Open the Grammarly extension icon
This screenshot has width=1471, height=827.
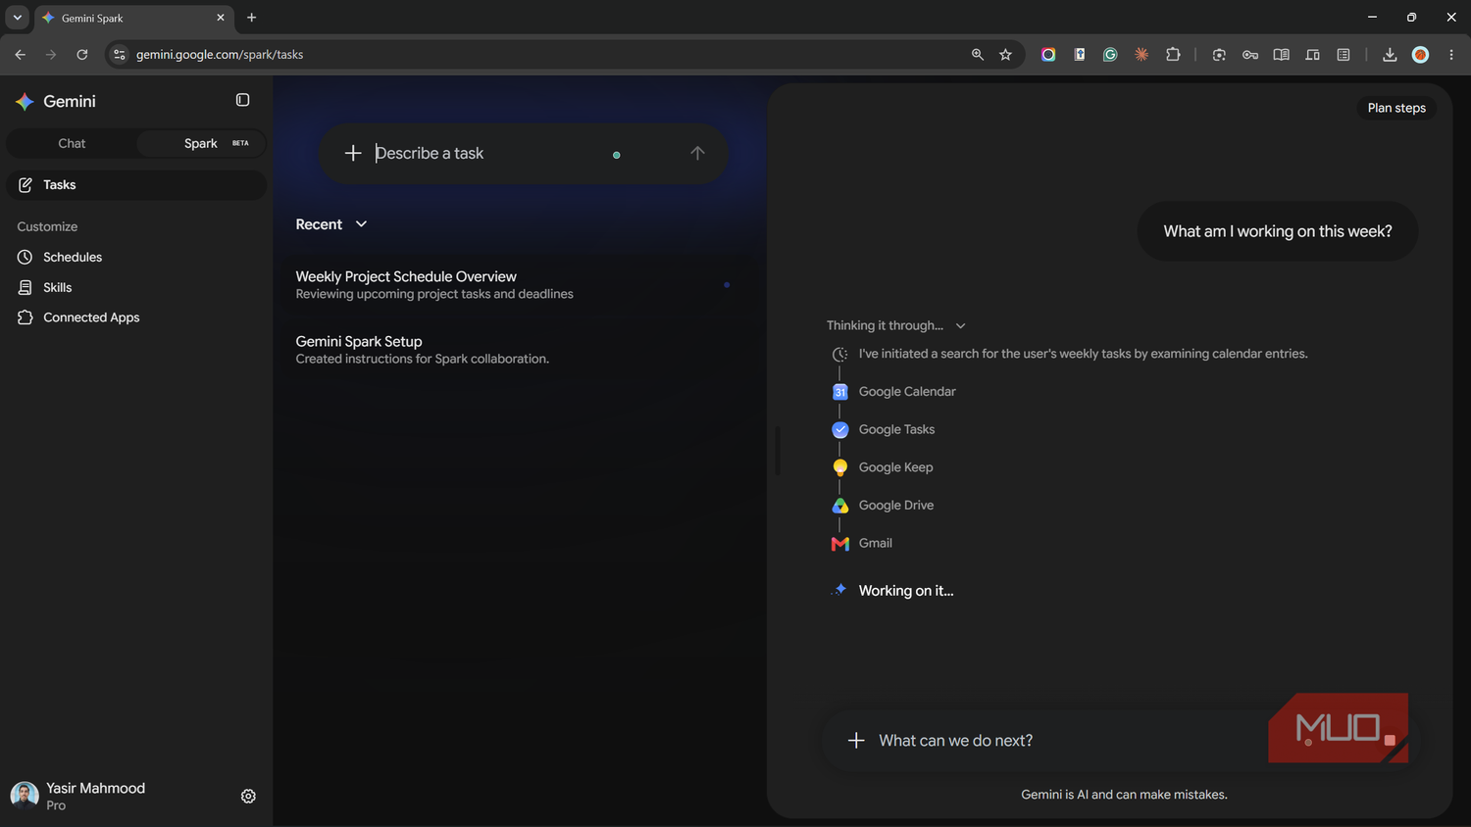1110,55
